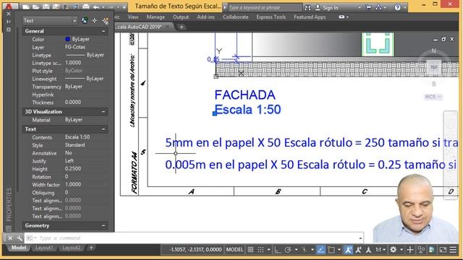The height and width of the screenshot is (260, 463).
Task: Collapse the Text properties section
Action: click(x=103, y=129)
